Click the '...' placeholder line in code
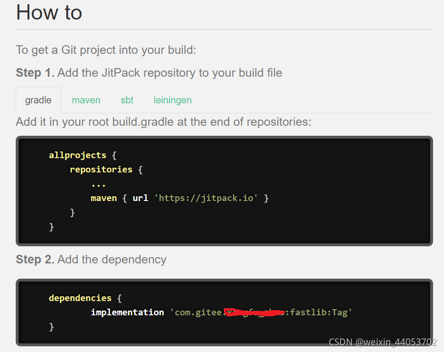Viewport: 444px width, 352px height. tap(98, 185)
